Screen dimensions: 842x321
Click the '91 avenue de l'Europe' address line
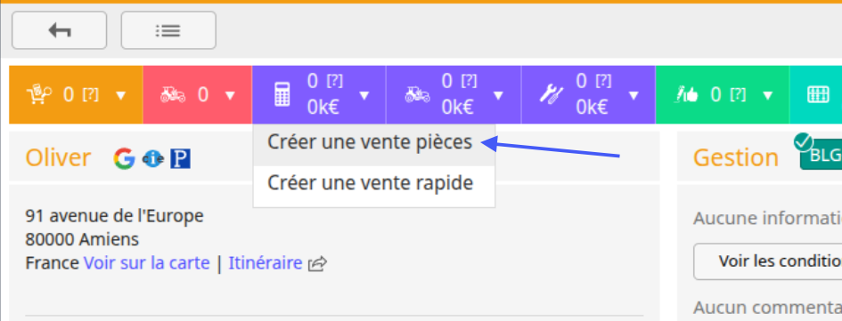114,216
